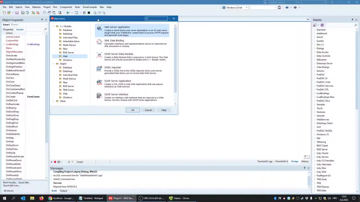Expand the Indy Clients palette category

(315, 153)
